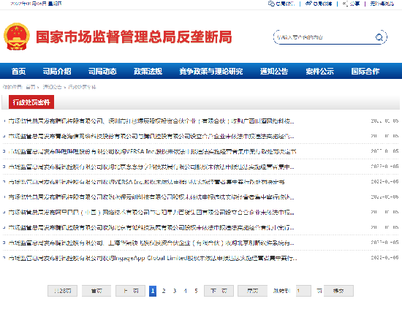Click the total pages count button (共128页)
This screenshot has width=402, height=312.
click(x=62, y=291)
